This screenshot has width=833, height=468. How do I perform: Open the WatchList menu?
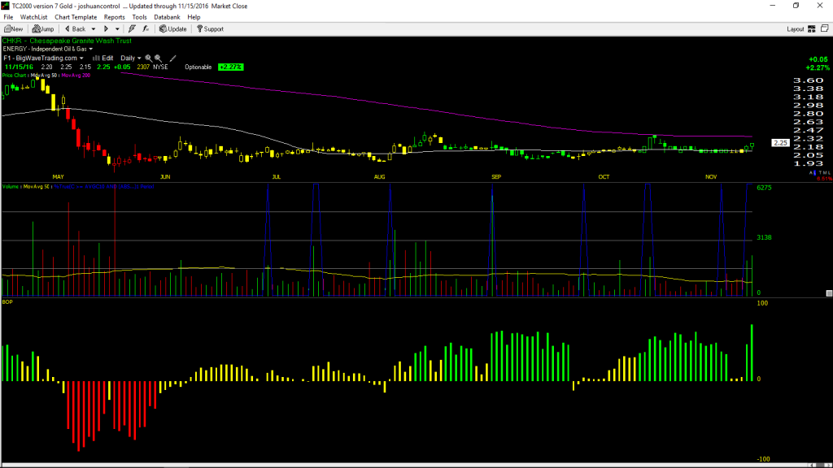pyautogui.click(x=33, y=17)
